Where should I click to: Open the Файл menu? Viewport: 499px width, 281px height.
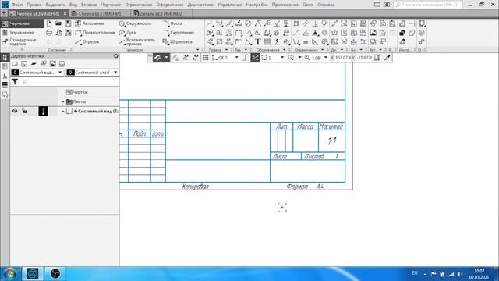point(17,5)
